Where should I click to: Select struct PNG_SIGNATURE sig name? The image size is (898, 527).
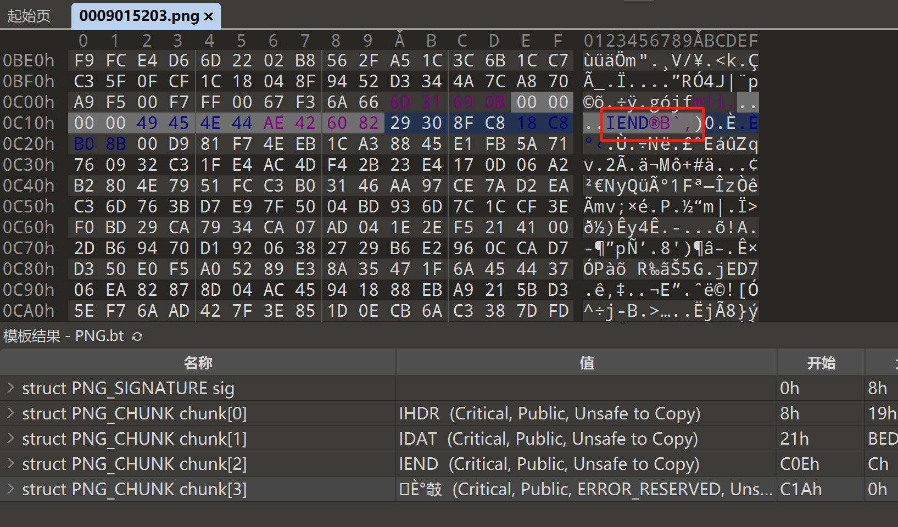tap(128, 388)
